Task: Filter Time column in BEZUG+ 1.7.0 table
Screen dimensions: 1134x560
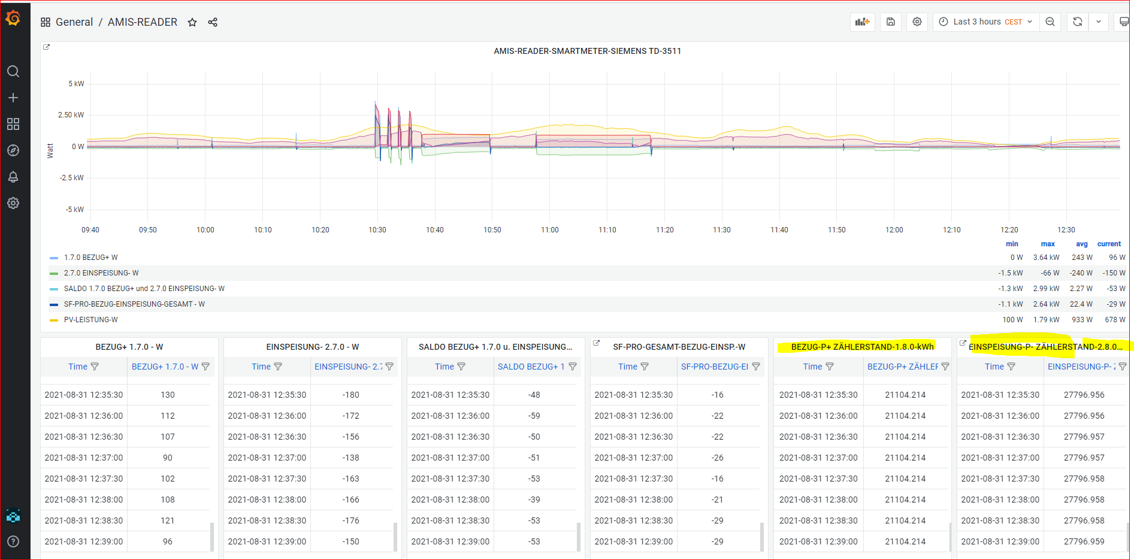Action: click(x=95, y=367)
